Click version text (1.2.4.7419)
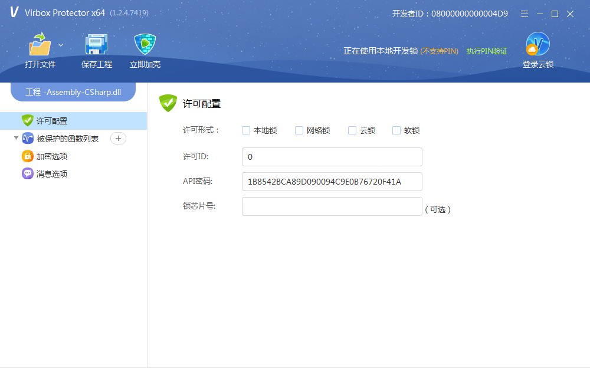The image size is (590, 368). click(129, 13)
